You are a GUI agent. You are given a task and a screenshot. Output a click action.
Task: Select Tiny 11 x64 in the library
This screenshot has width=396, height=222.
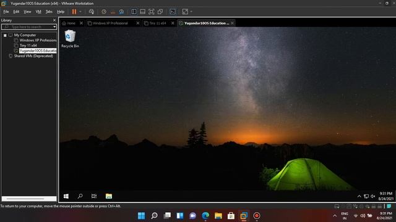coord(28,46)
